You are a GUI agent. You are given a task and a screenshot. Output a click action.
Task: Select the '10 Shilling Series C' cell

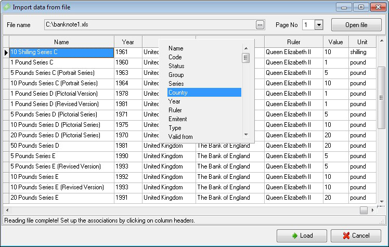[61, 53]
